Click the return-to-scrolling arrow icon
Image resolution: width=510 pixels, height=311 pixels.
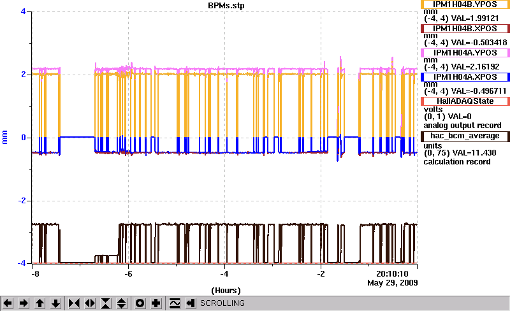191,303
